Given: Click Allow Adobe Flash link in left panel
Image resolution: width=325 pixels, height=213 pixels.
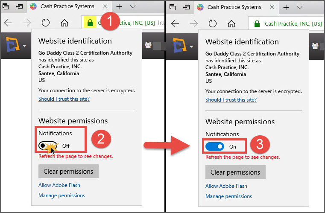Looking at the screenshot, I should [59, 185].
